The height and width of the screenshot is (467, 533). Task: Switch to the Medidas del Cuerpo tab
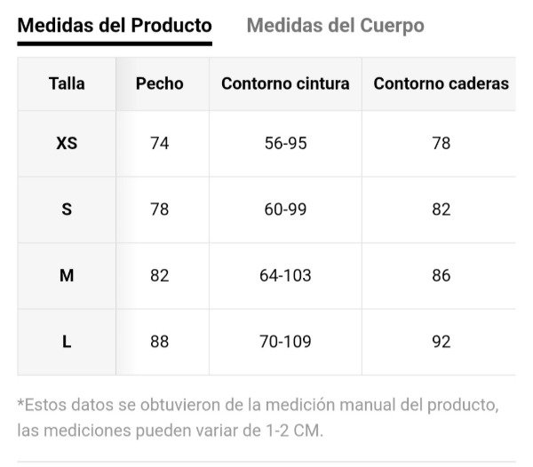click(x=335, y=25)
